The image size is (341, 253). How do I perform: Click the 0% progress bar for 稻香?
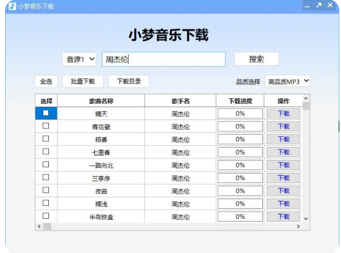(x=240, y=139)
